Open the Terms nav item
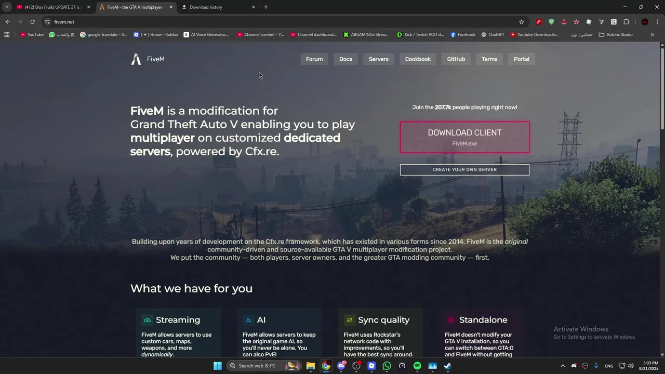 click(x=489, y=59)
